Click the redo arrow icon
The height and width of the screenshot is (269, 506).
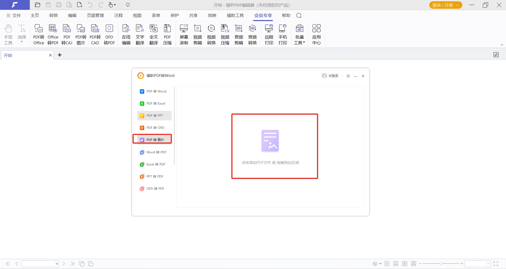pos(101,5)
